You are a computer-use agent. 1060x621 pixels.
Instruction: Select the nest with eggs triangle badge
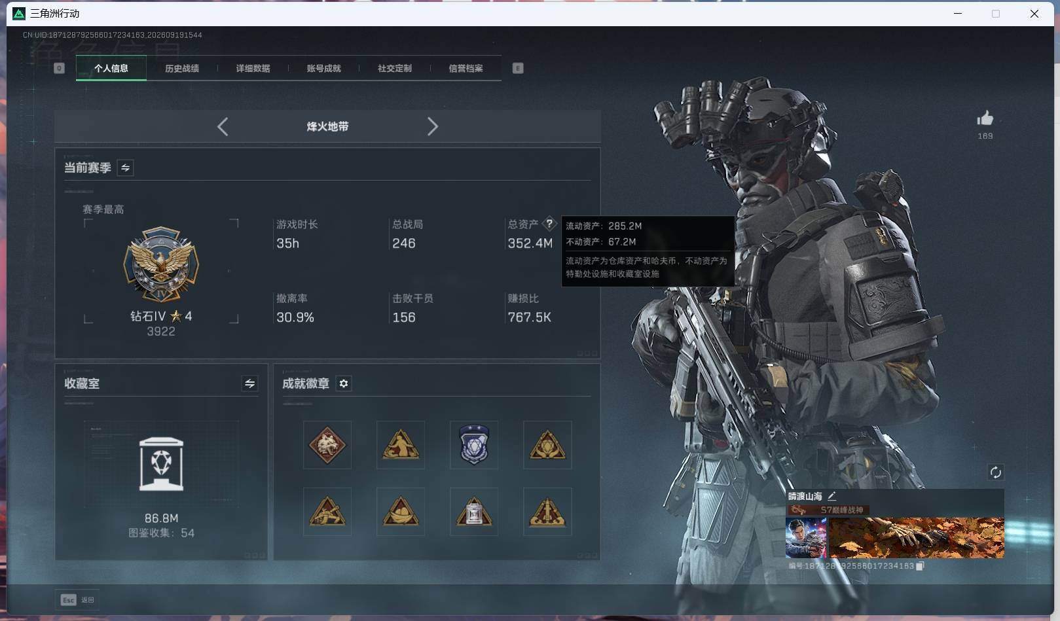coord(401,512)
